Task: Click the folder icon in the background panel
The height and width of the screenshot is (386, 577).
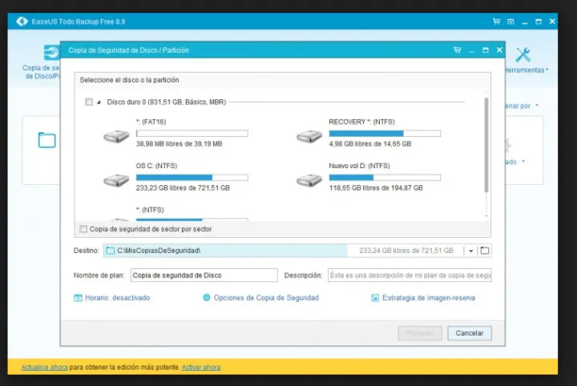Action: pos(47,139)
